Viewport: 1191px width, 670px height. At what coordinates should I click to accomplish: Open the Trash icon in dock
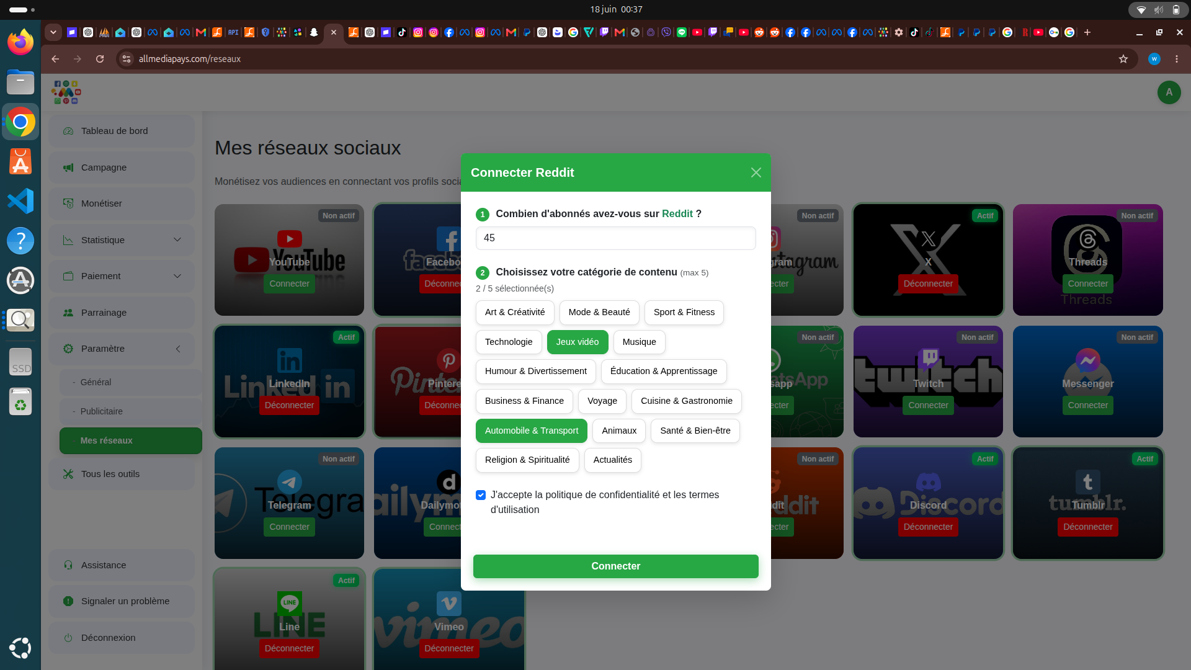20,401
